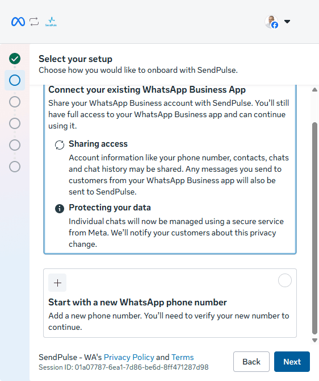This screenshot has width=319, height=381.
Task: Click the vertical scrollbar thumb
Action: 314,229
